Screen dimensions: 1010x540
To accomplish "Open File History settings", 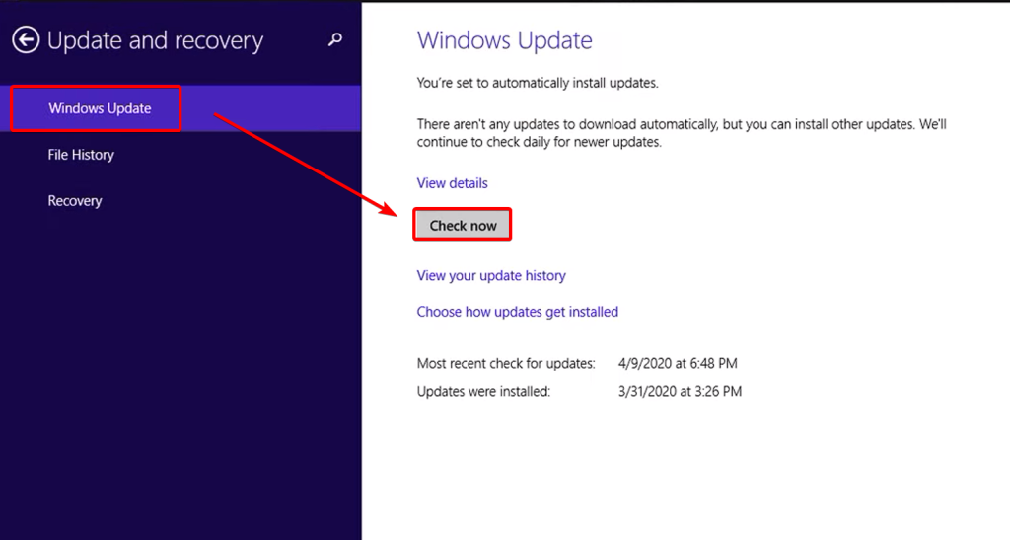I will (x=81, y=155).
